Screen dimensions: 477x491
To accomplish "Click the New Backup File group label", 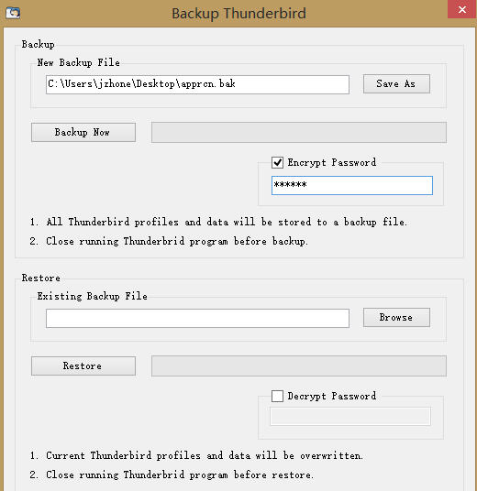I will (78, 62).
